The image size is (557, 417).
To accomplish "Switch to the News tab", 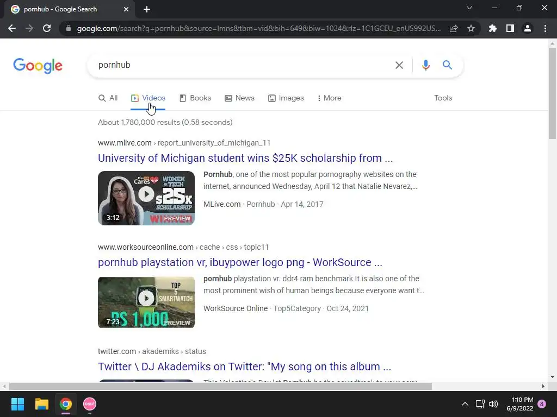I will [x=240, y=98].
